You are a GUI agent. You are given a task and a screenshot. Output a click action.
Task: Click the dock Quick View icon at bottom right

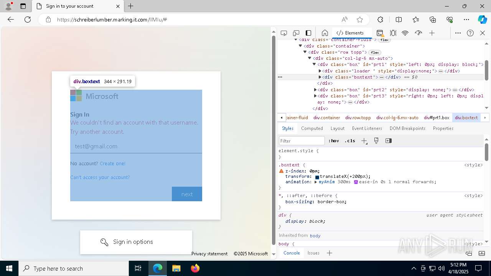469,253
